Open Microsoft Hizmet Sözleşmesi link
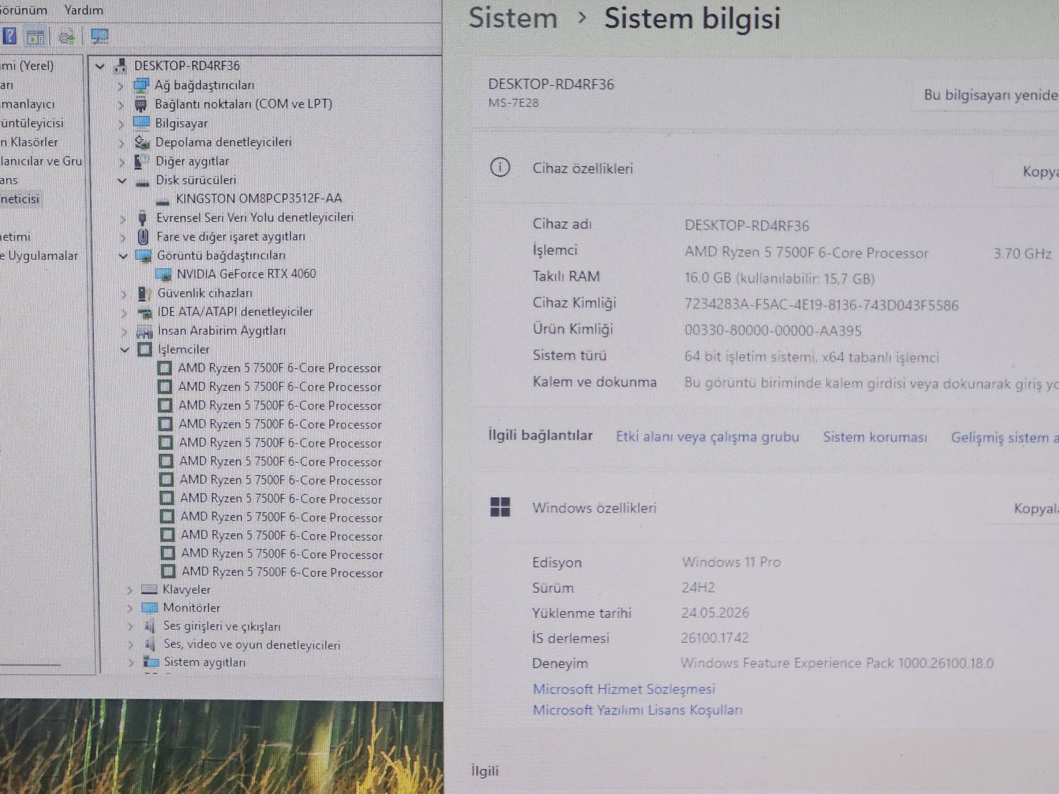1059x794 pixels. 624,689
